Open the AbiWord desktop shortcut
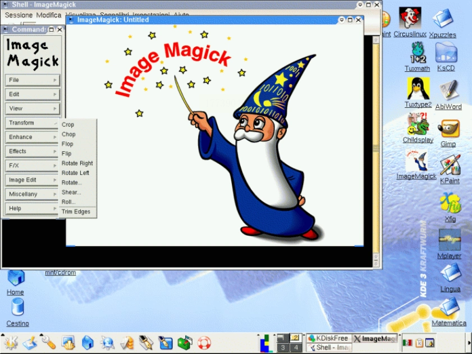472x354 pixels. (450, 91)
